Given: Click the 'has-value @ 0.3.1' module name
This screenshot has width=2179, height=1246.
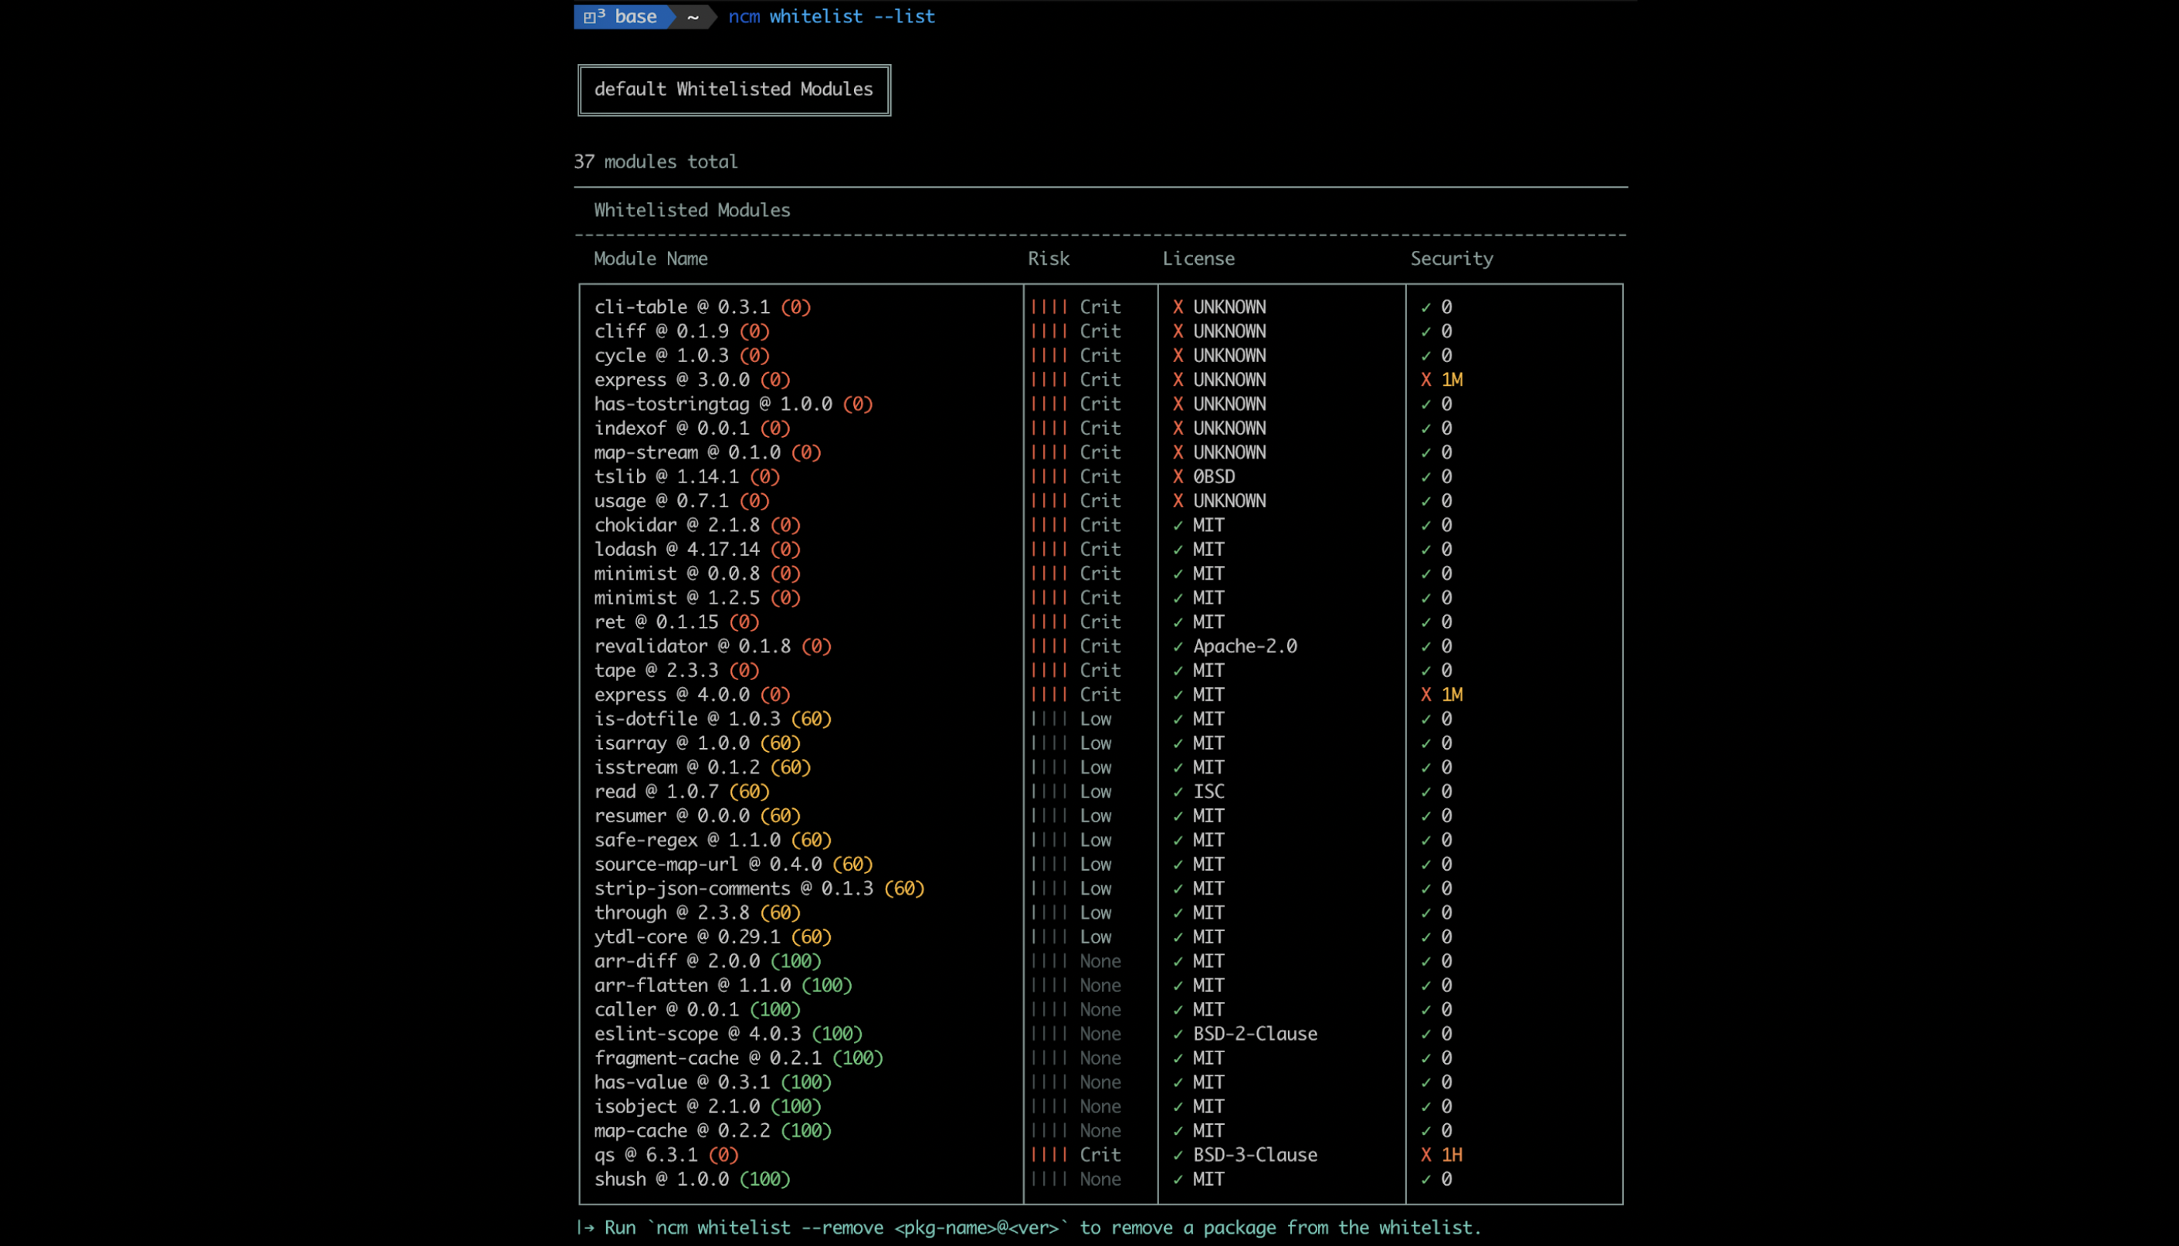Looking at the screenshot, I should click(682, 1082).
